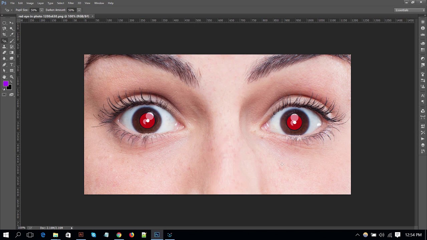Swap foreground and background colors
This screenshot has height=240, width=427.
coord(11,82)
